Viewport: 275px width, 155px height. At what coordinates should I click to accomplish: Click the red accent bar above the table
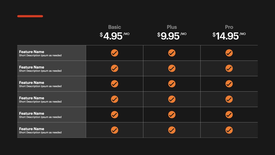coord(30,16)
